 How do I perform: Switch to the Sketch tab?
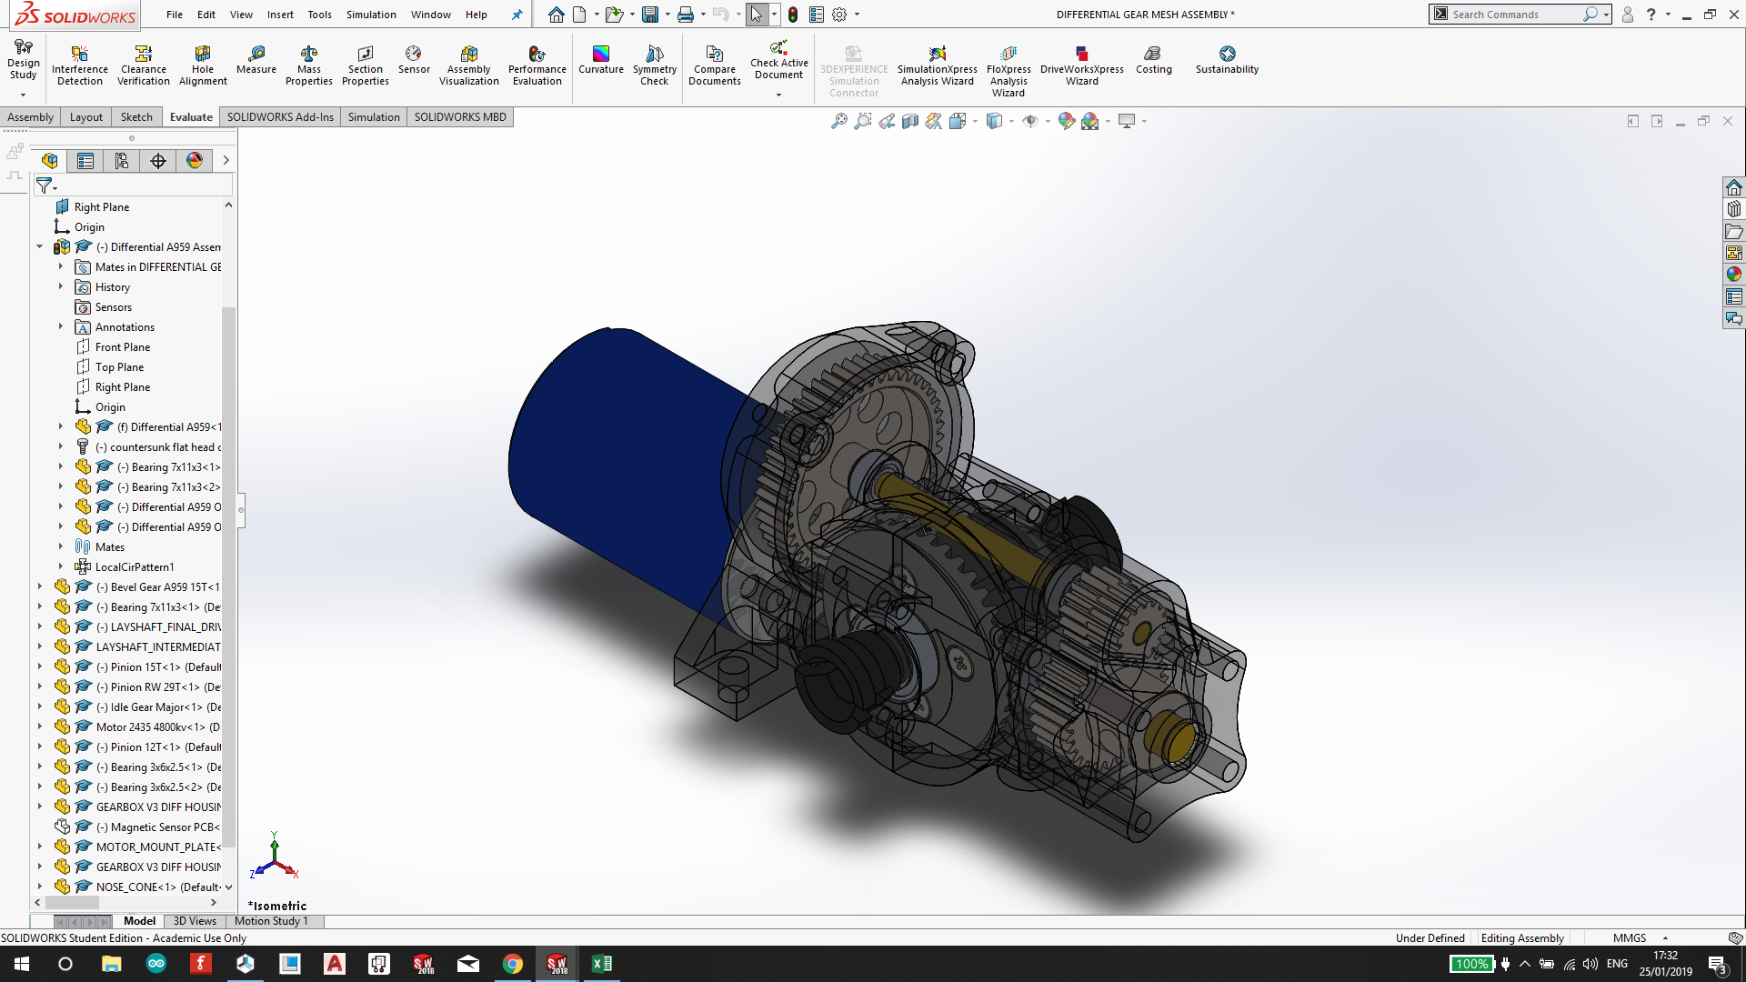[136, 117]
